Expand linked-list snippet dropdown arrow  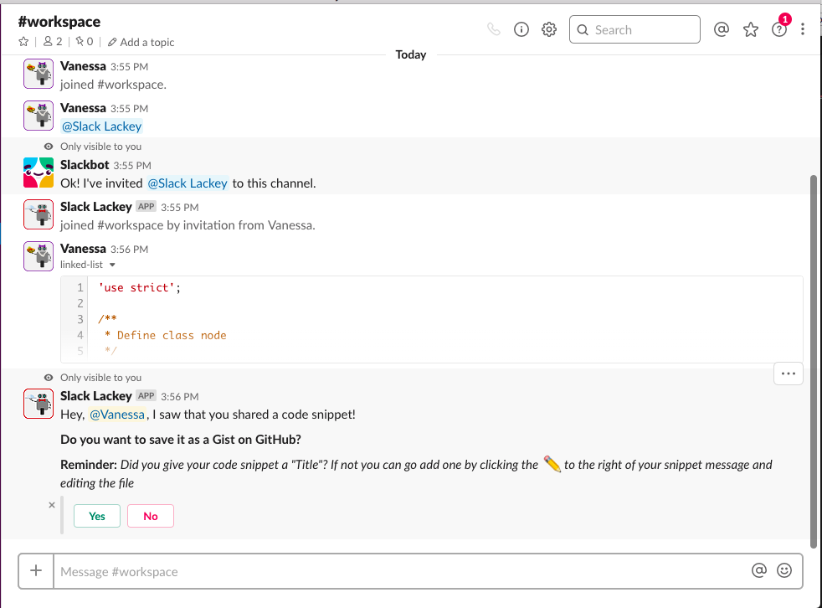click(x=112, y=265)
